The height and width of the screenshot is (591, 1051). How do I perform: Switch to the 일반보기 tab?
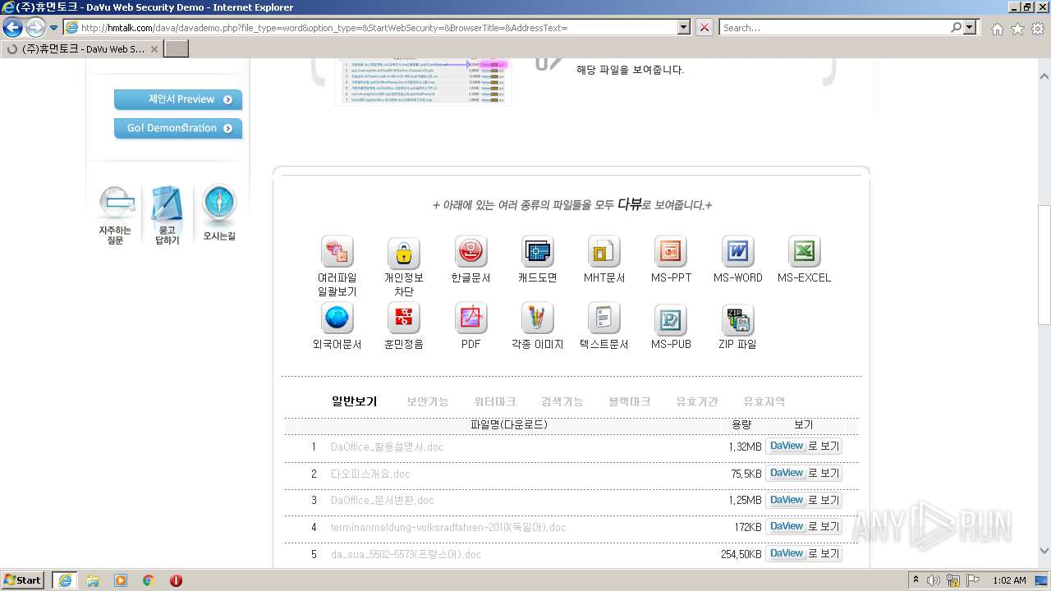point(354,401)
